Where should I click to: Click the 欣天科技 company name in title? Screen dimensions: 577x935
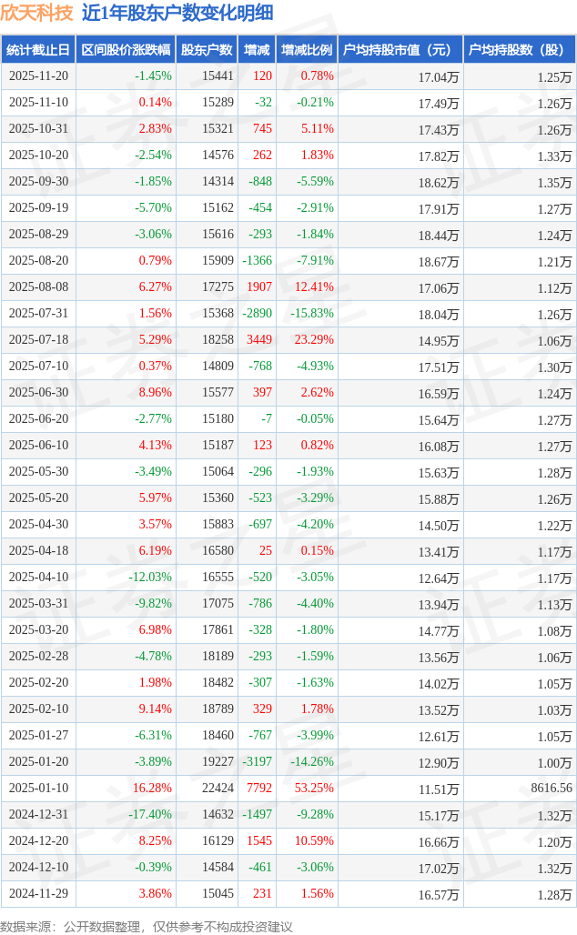(37, 13)
